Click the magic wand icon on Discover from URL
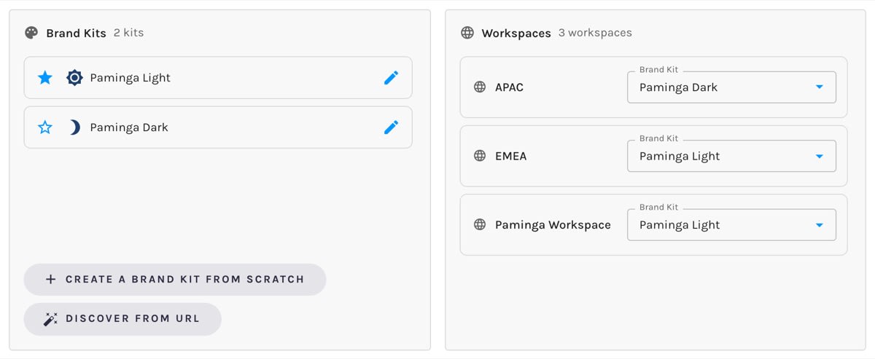875x359 pixels. pyautogui.click(x=50, y=319)
